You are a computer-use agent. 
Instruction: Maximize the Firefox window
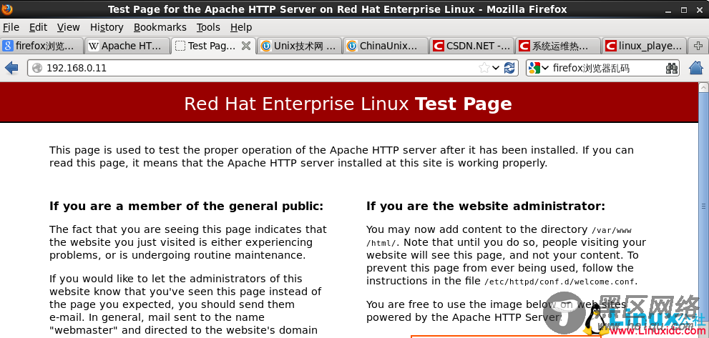pos(685,9)
